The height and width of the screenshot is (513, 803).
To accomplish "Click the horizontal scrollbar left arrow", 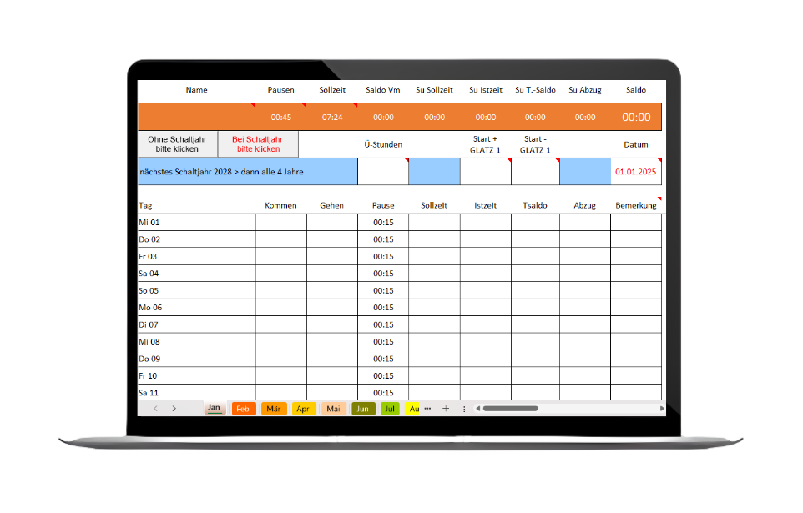I will tap(478, 409).
